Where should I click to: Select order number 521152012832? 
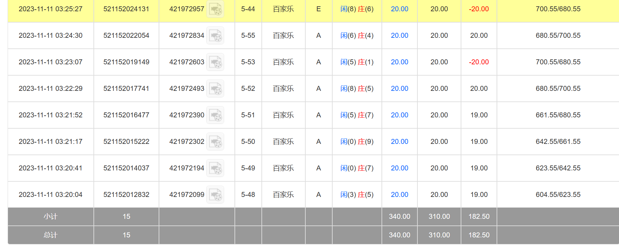coord(126,195)
